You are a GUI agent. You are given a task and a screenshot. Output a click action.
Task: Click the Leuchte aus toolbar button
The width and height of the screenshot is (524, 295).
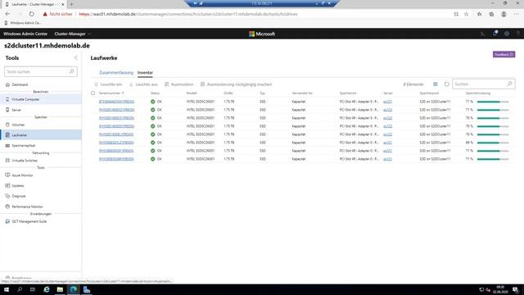coord(143,84)
